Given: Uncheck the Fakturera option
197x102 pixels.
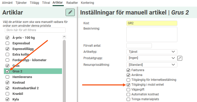Looking at the screenshot, I should [128, 70].
